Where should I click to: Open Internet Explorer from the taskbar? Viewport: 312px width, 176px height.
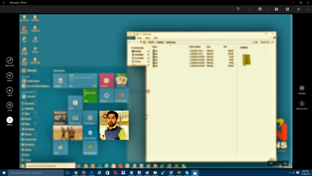(99, 173)
